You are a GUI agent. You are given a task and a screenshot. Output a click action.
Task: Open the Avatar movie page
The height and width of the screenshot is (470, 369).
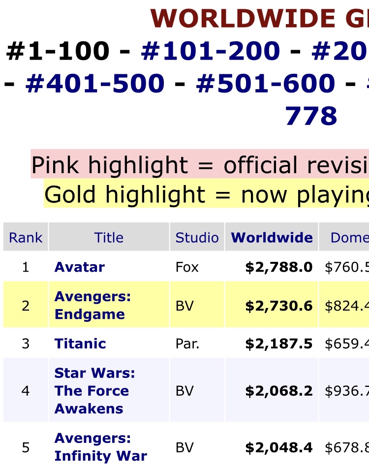[80, 267]
